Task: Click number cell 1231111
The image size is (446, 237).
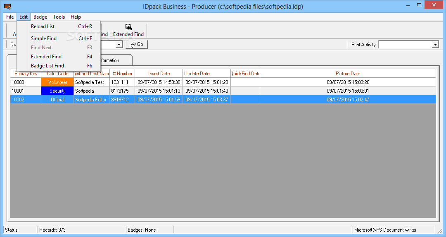Action: coord(122,82)
